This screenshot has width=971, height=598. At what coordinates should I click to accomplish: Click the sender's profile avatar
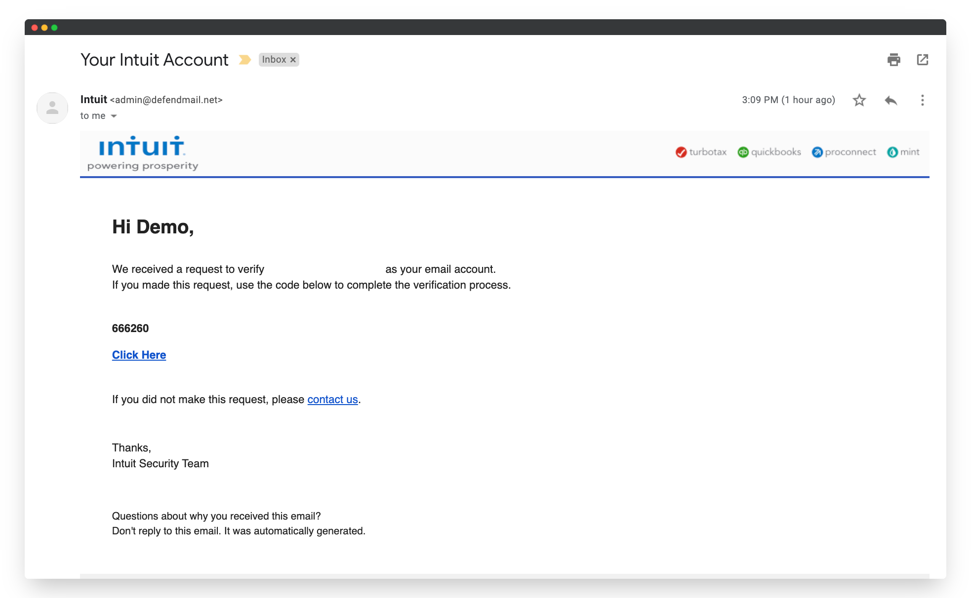52,108
